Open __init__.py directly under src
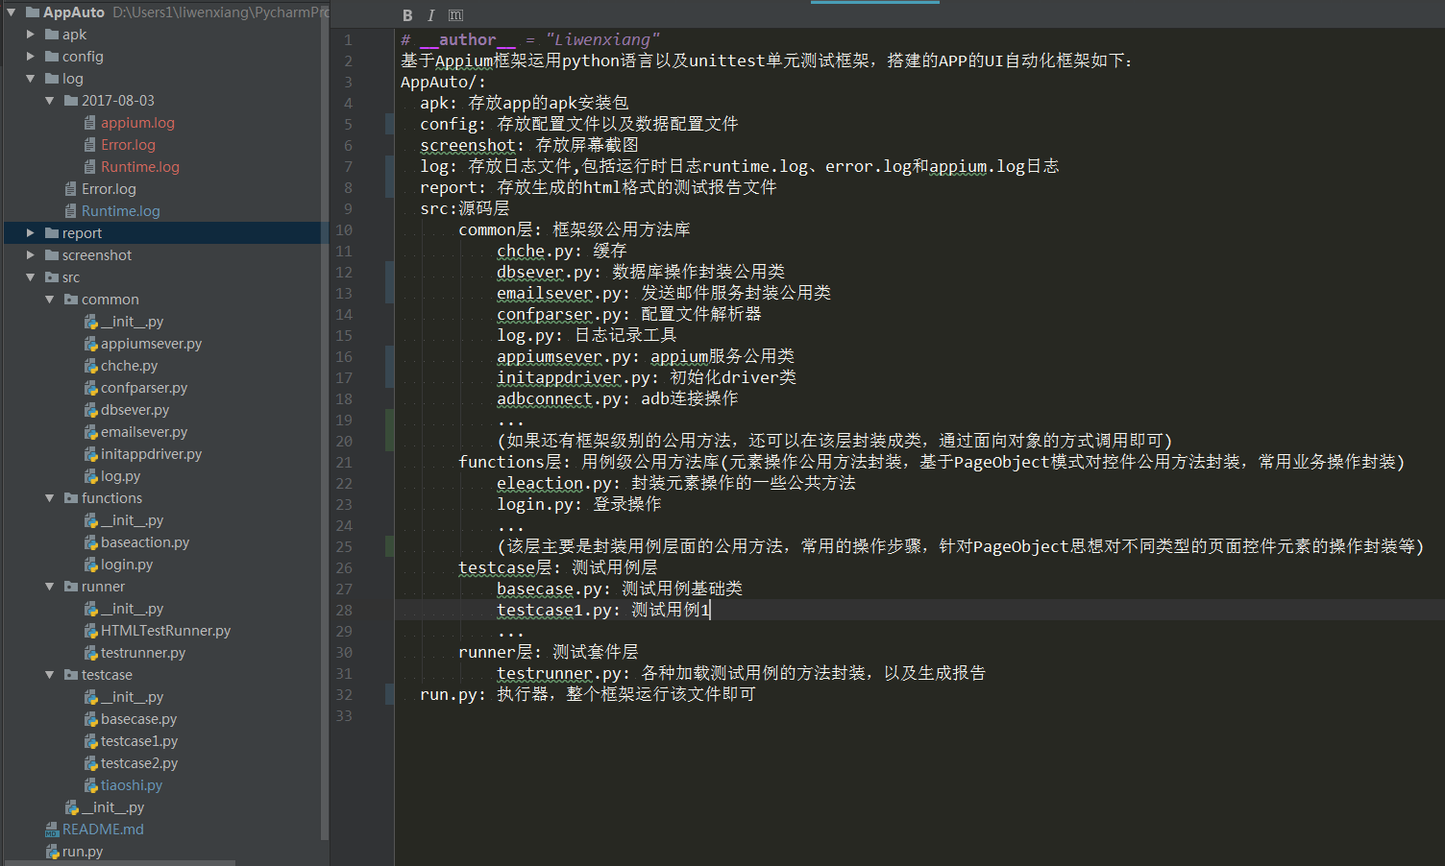The height and width of the screenshot is (866, 1445). click(x=113, y=807)
